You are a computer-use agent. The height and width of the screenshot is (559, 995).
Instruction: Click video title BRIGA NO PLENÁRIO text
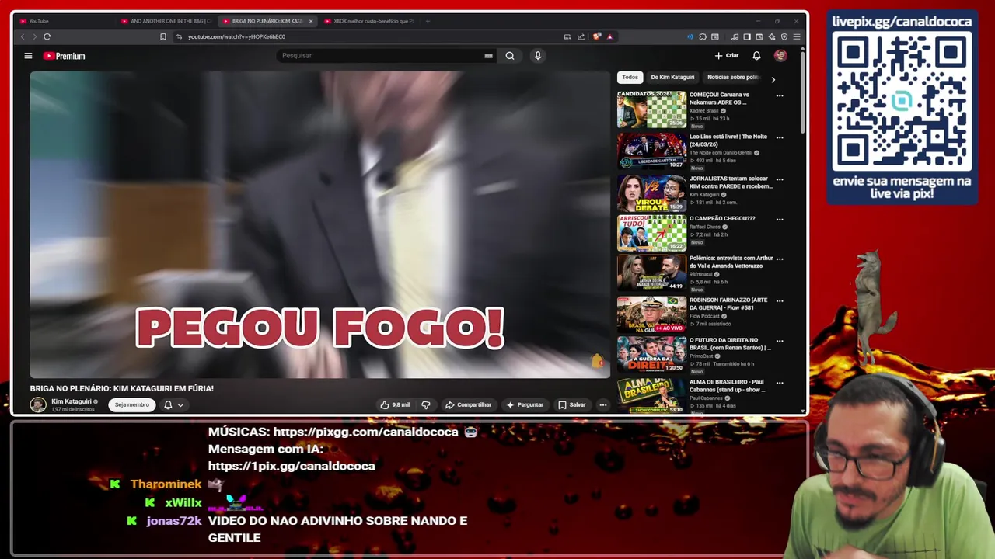122,388
